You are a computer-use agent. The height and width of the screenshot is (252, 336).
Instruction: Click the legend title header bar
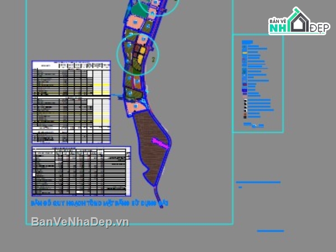(247, 41)
